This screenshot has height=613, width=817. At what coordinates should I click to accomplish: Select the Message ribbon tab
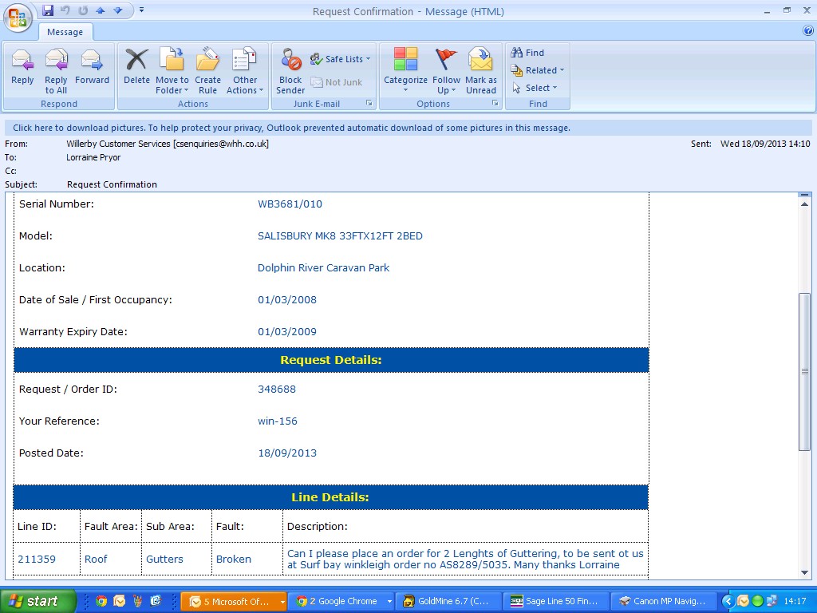[65, 32]
